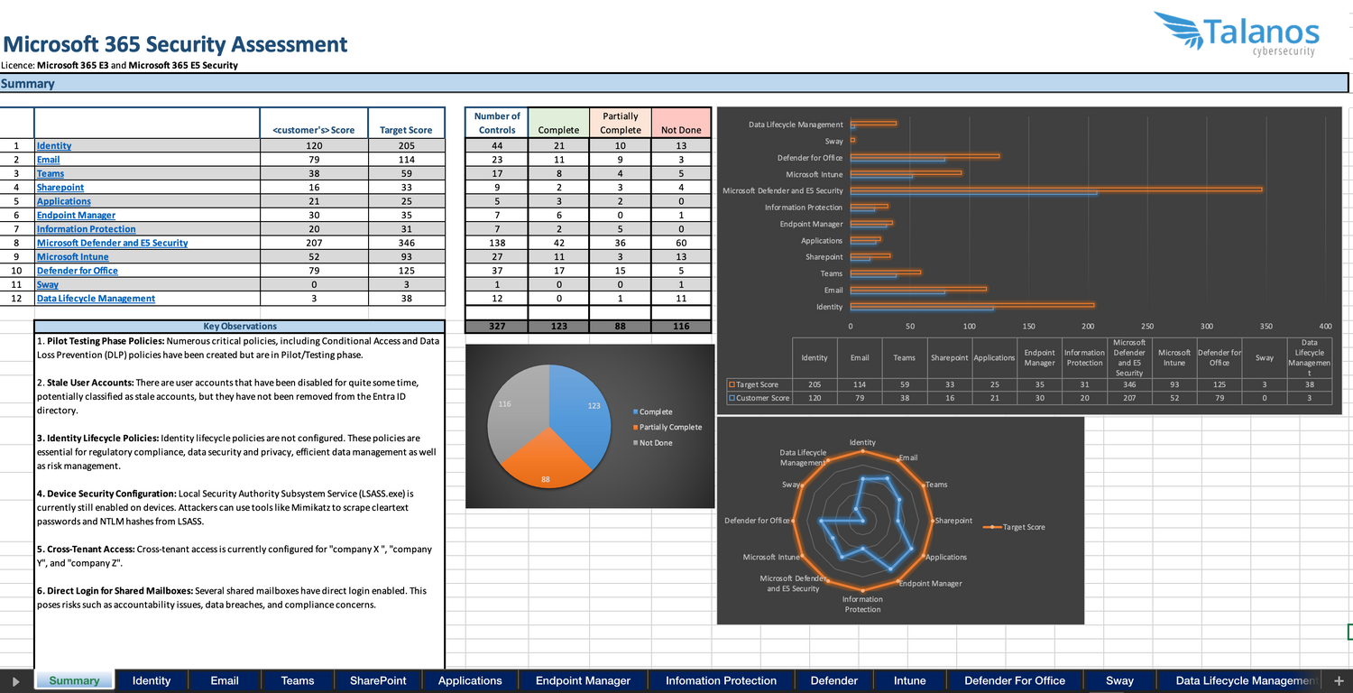Screen dimensions: 1353x693
Task: Select the Target Score legend key in bar chart table
Action: pyautogui.click(x=732, y=384)
